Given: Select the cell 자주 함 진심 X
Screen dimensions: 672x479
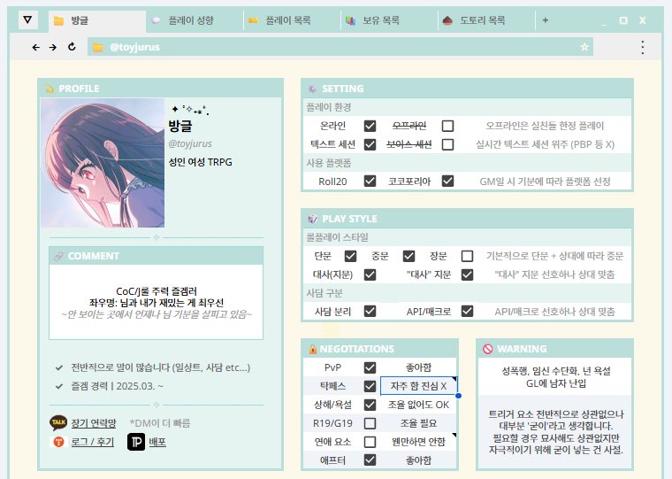Looking at the screenshot, I should (x=419, y=386).
